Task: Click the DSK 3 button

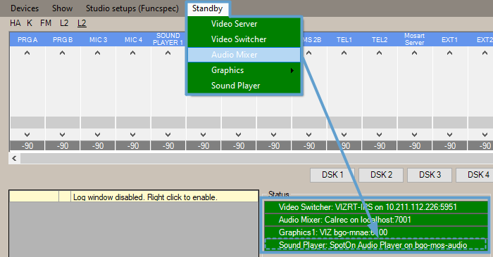Action: [430, 175]
